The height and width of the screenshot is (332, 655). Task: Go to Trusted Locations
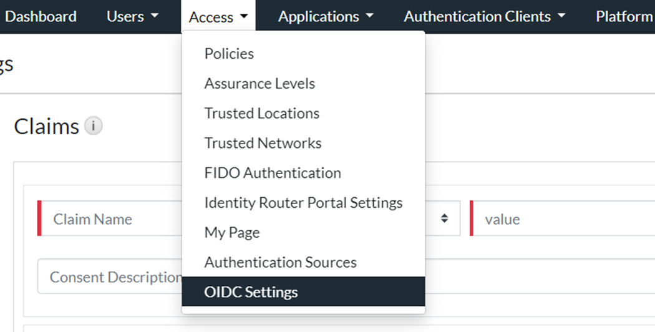[x=261, y=114]
